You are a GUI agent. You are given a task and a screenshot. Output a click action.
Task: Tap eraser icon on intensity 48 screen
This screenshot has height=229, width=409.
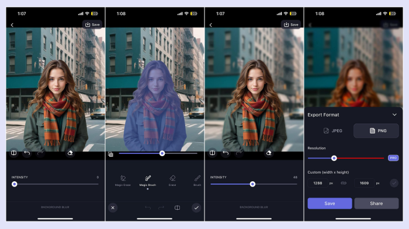[x=269, y=153]
